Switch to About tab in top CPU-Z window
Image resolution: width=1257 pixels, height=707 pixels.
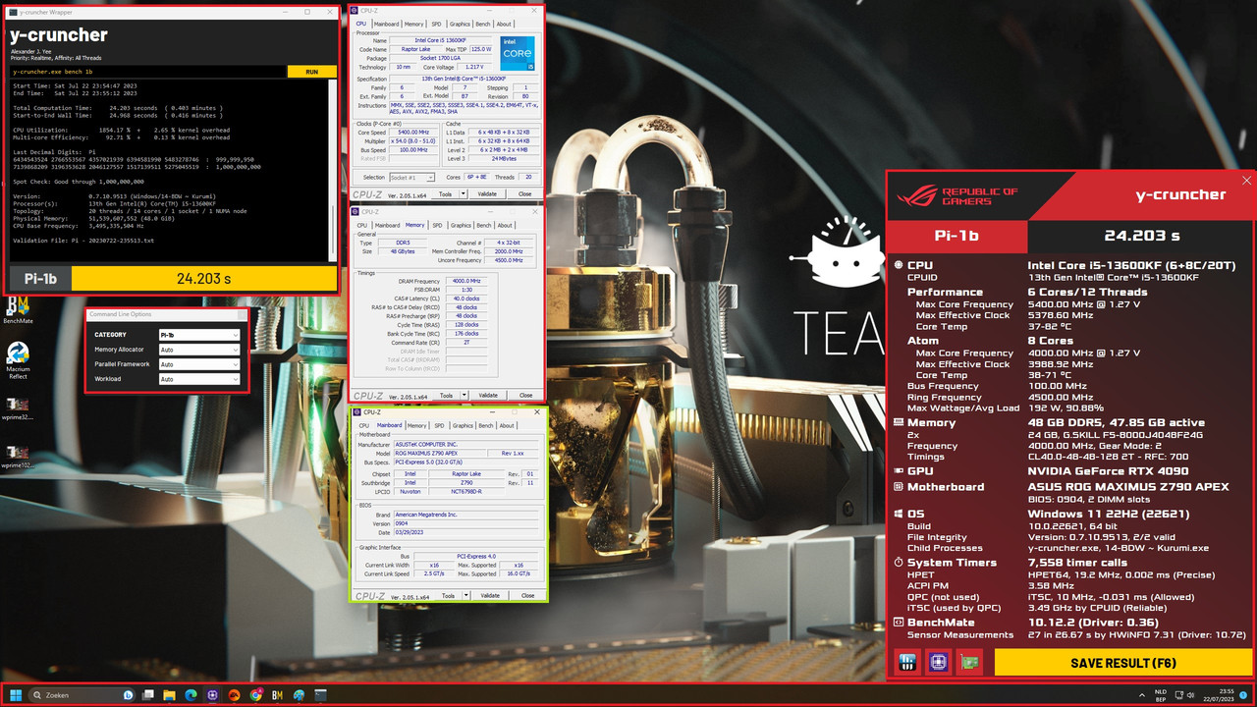click(504, 24)
